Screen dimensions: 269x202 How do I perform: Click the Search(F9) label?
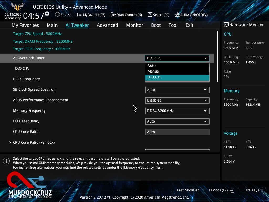click(x=161, y=15)
